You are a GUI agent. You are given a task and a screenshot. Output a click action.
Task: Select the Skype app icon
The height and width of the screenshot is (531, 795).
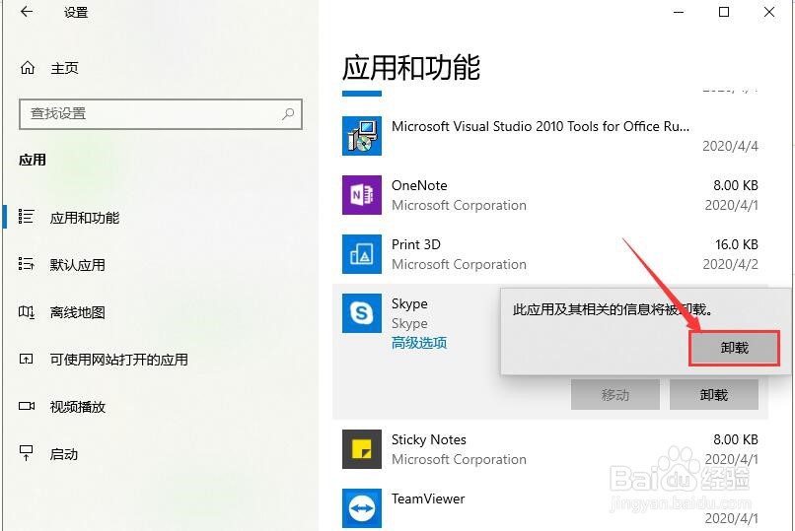[x=362, y=313]
